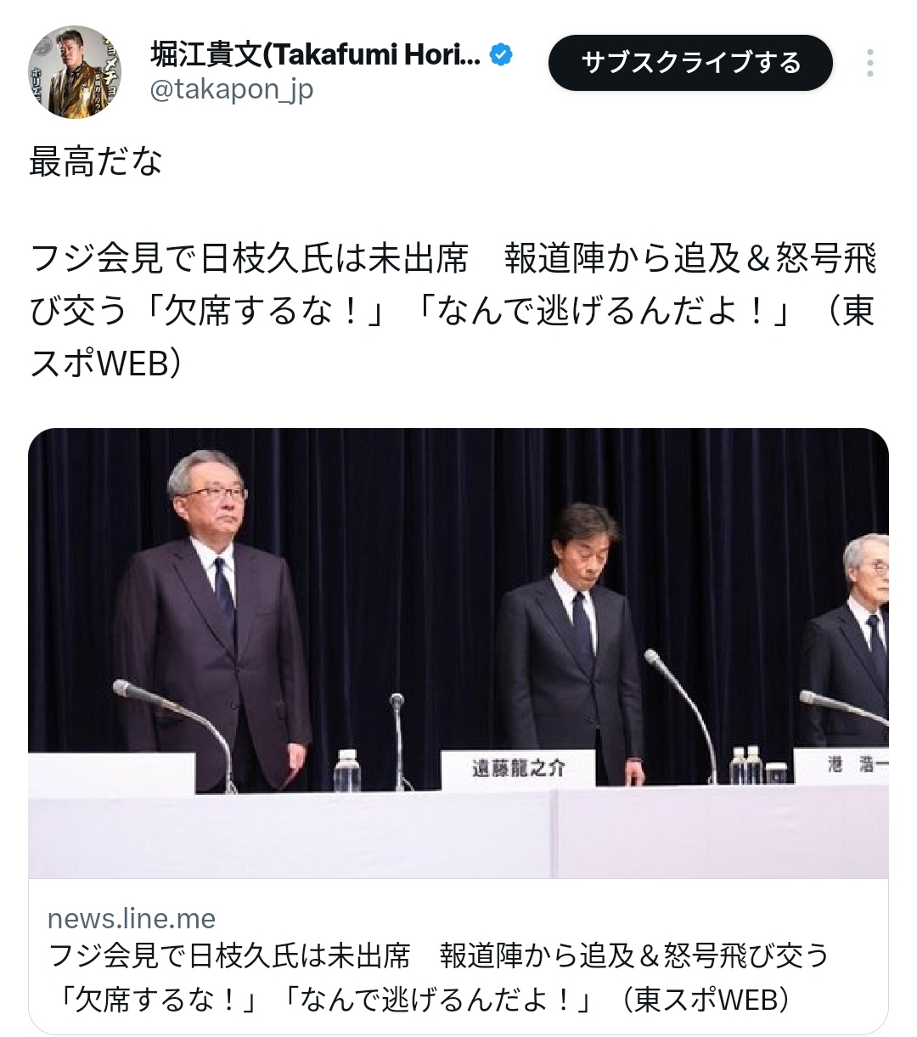This screenshot has width=917, height=1037.
Task: Open the three-dot more options menu
Action: pyautogui.click(x=870, y=63)
